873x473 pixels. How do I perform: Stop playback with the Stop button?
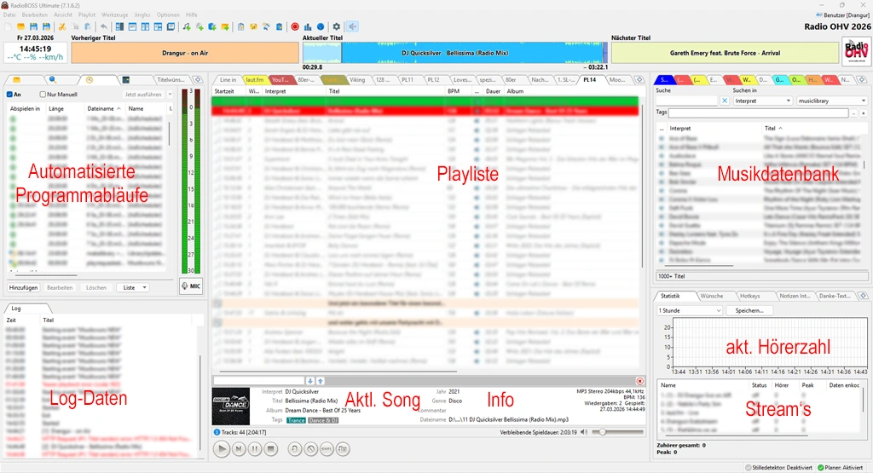pos(270,448)
